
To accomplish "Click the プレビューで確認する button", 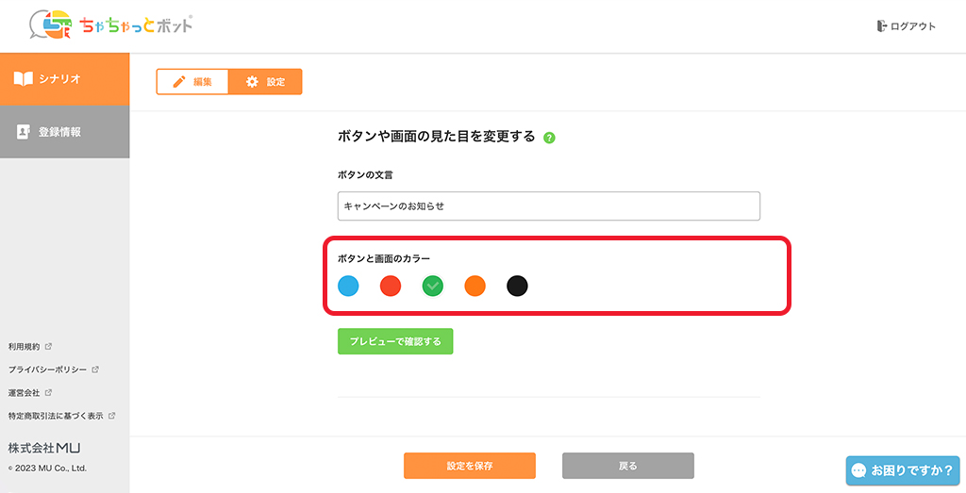I will (395, 341).
